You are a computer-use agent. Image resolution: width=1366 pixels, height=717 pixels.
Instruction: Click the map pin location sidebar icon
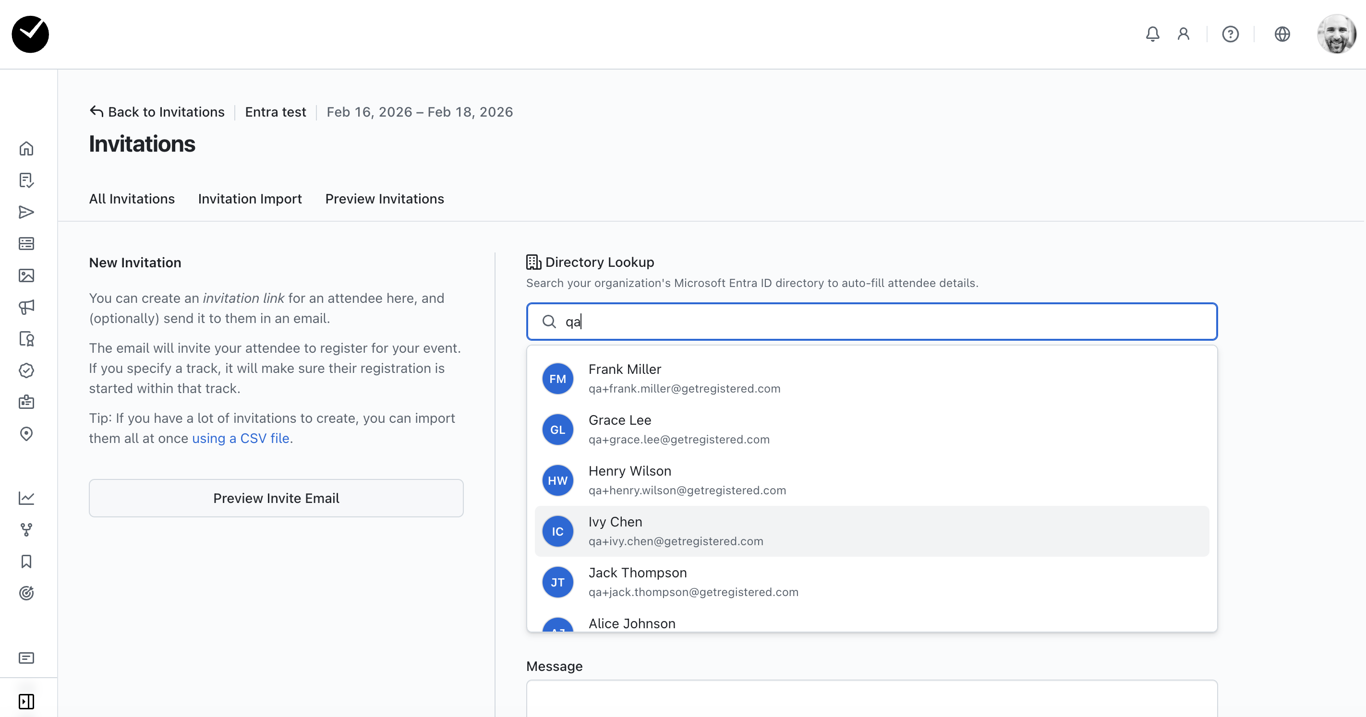point(26,434)
